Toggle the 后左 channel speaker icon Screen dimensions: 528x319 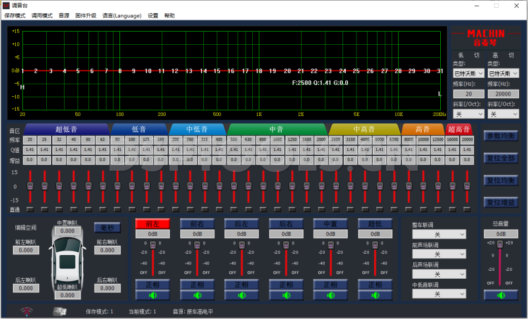[x=242, y=295]
